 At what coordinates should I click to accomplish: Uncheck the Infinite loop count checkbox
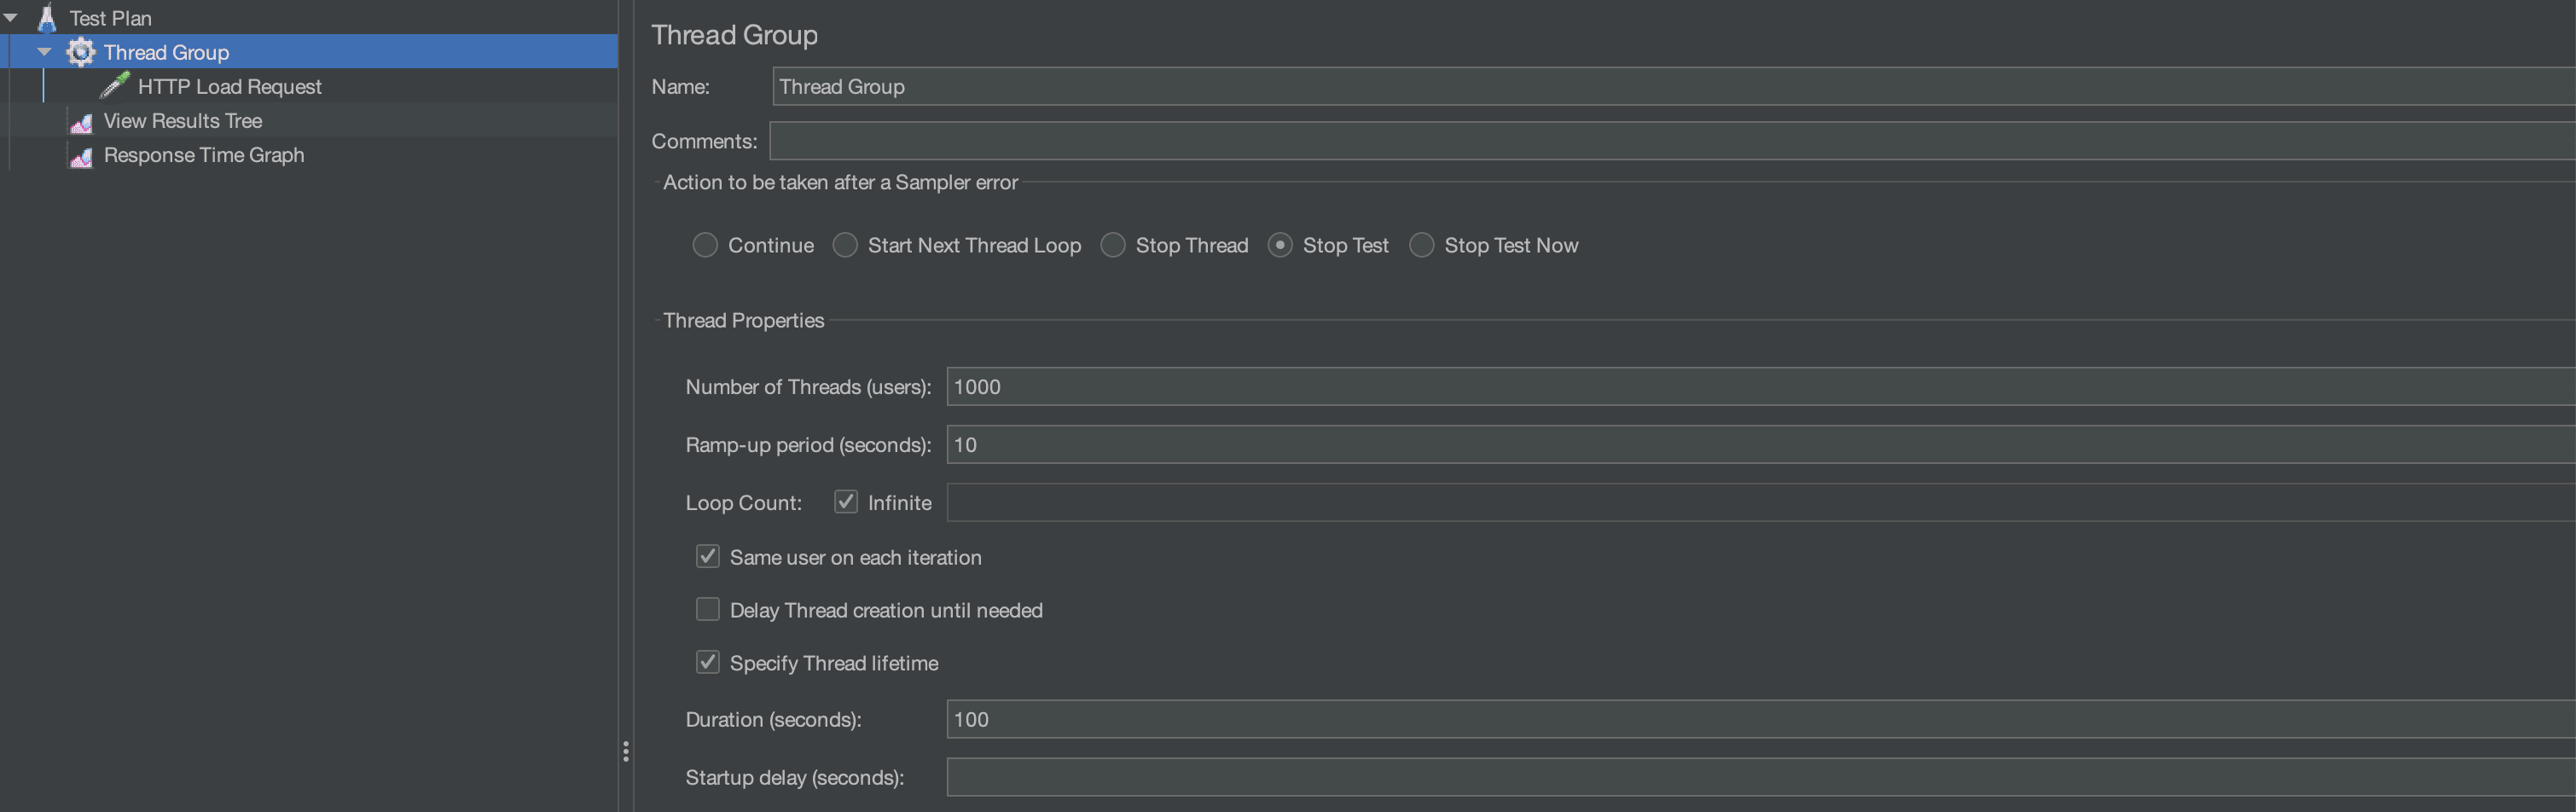coord(846,502)
